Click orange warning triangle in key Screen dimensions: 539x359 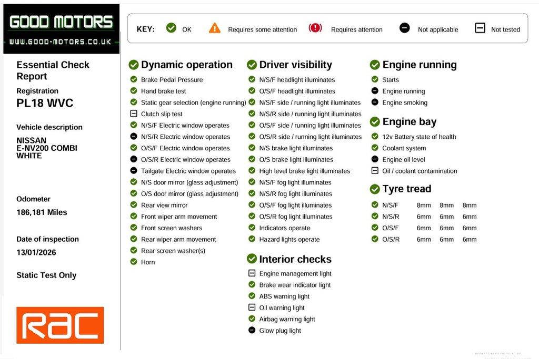point(215,28)
